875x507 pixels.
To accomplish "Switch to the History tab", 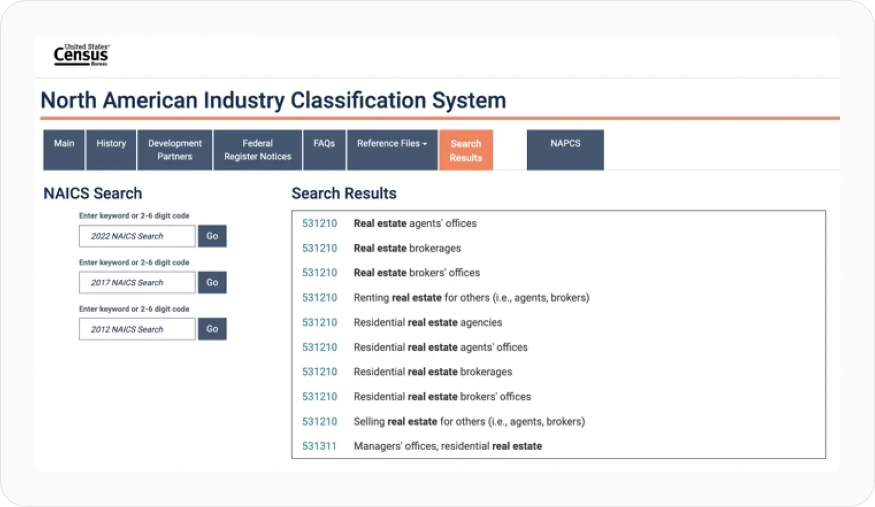I will [x=111, y=150].
